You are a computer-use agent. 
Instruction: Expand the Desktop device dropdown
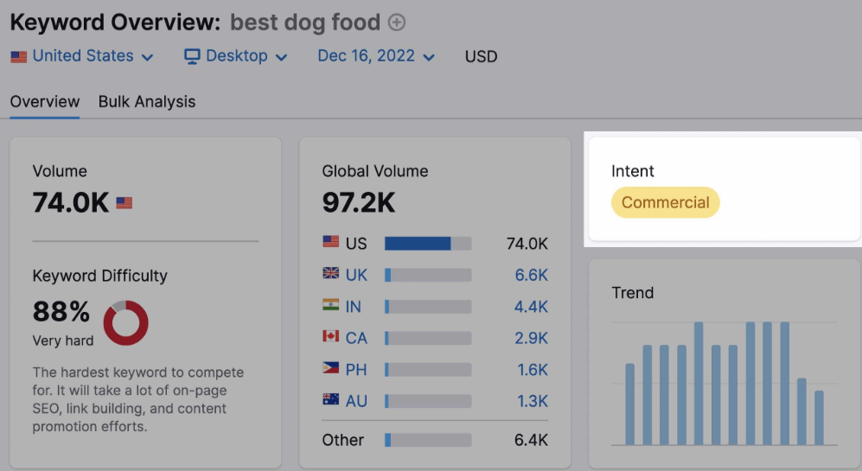coord(236,56)
